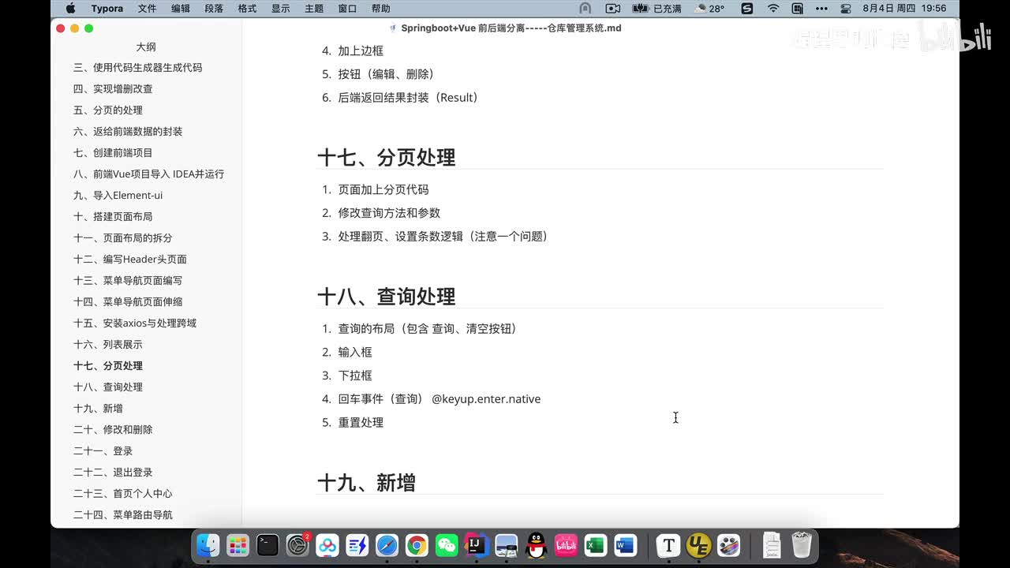
Task: Navigate to 二十、修改和删除 in outline
Action: coord(113,430)
